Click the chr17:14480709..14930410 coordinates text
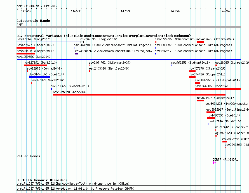Viewport: 249px width, 193px height. [x=37, y=6]
